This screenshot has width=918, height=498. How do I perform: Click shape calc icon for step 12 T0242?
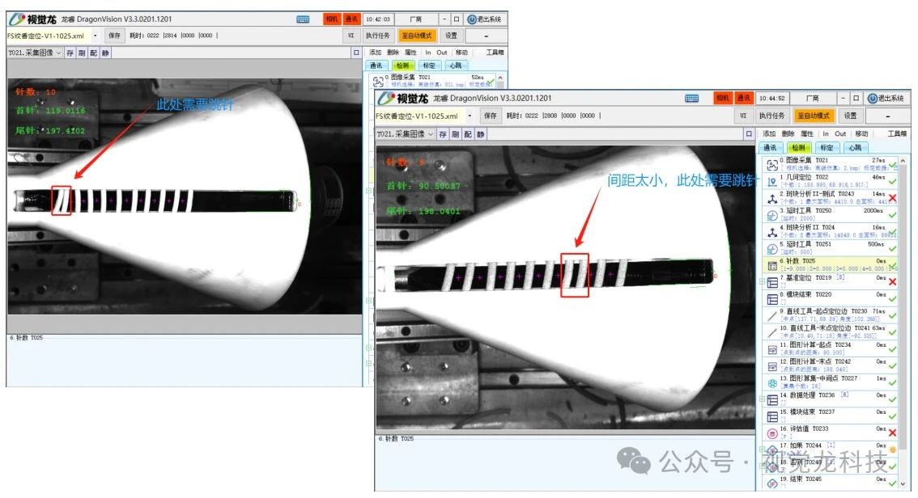[x=772, y=366]
